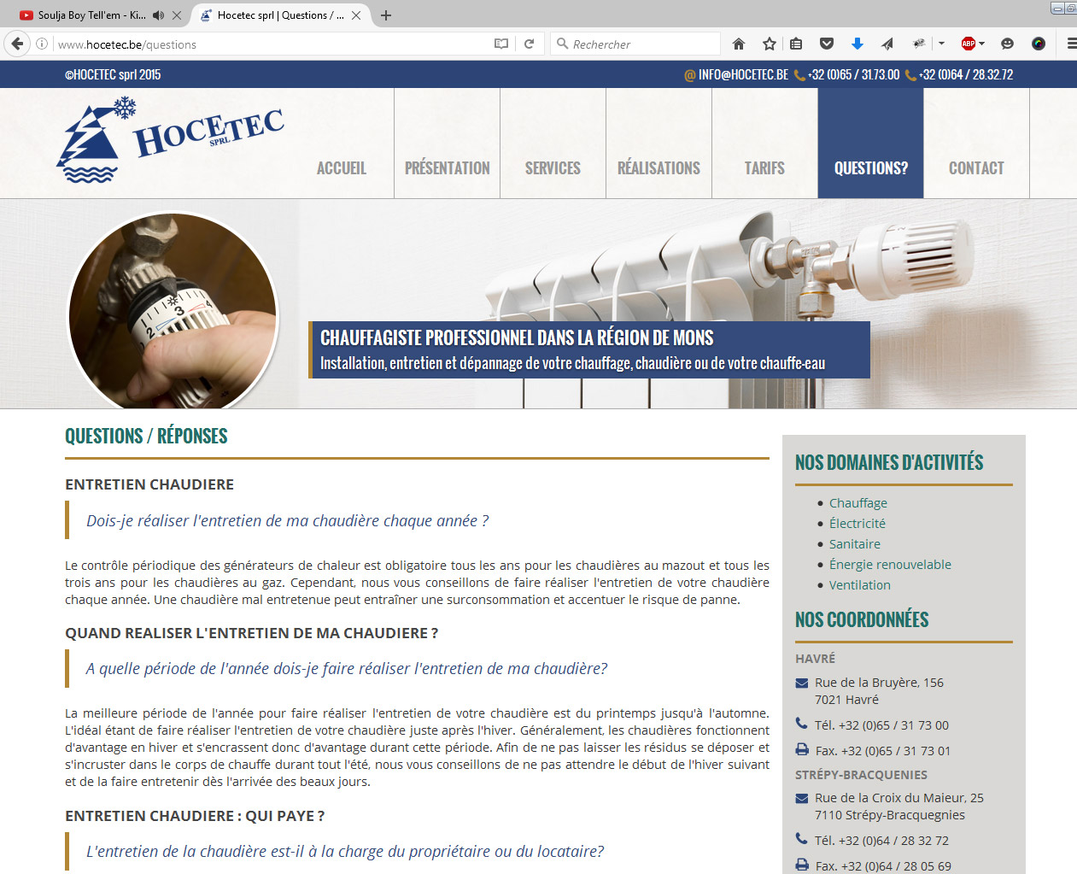Open the CONTACT menu item
Viewport: 1077px width, 874px height.
[x=976, y=168]
